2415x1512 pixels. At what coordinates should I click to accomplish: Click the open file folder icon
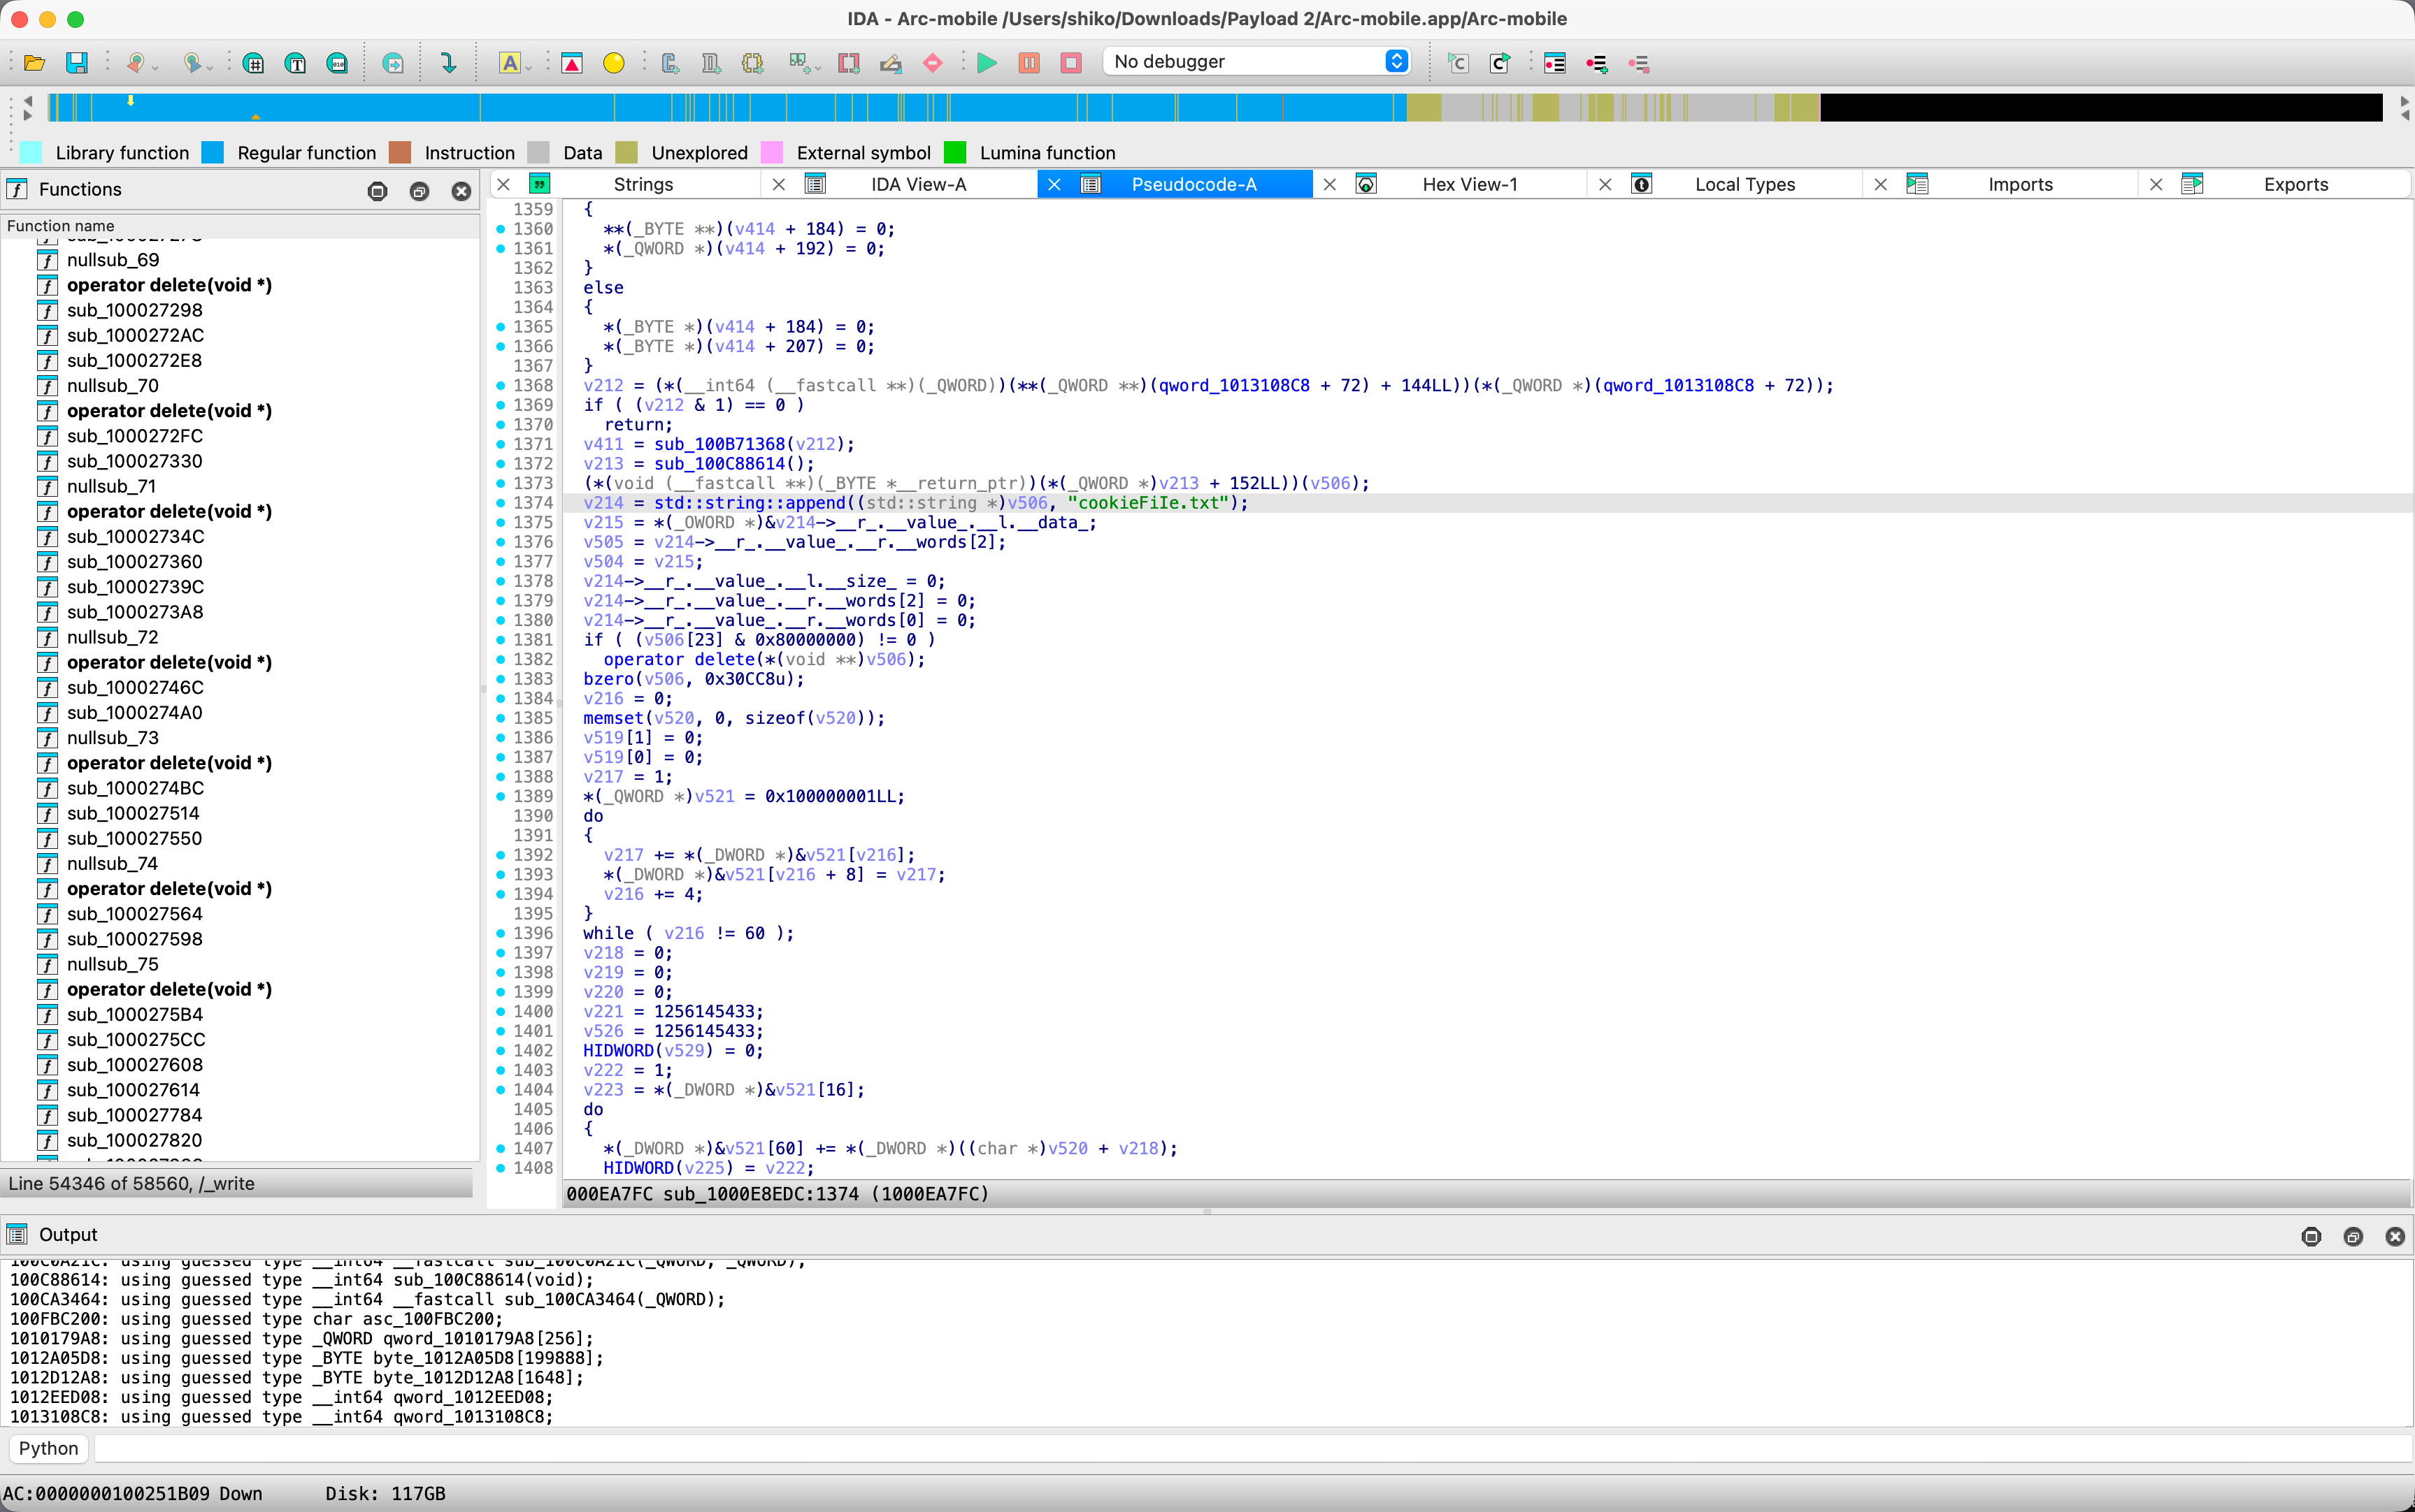(x=34, y=63)
